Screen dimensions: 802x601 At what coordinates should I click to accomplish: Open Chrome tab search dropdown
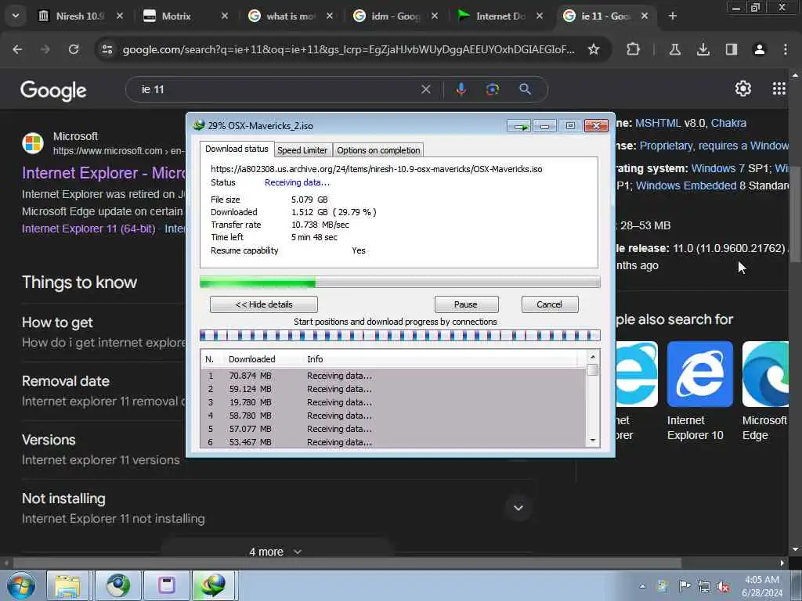click(16, 16)
